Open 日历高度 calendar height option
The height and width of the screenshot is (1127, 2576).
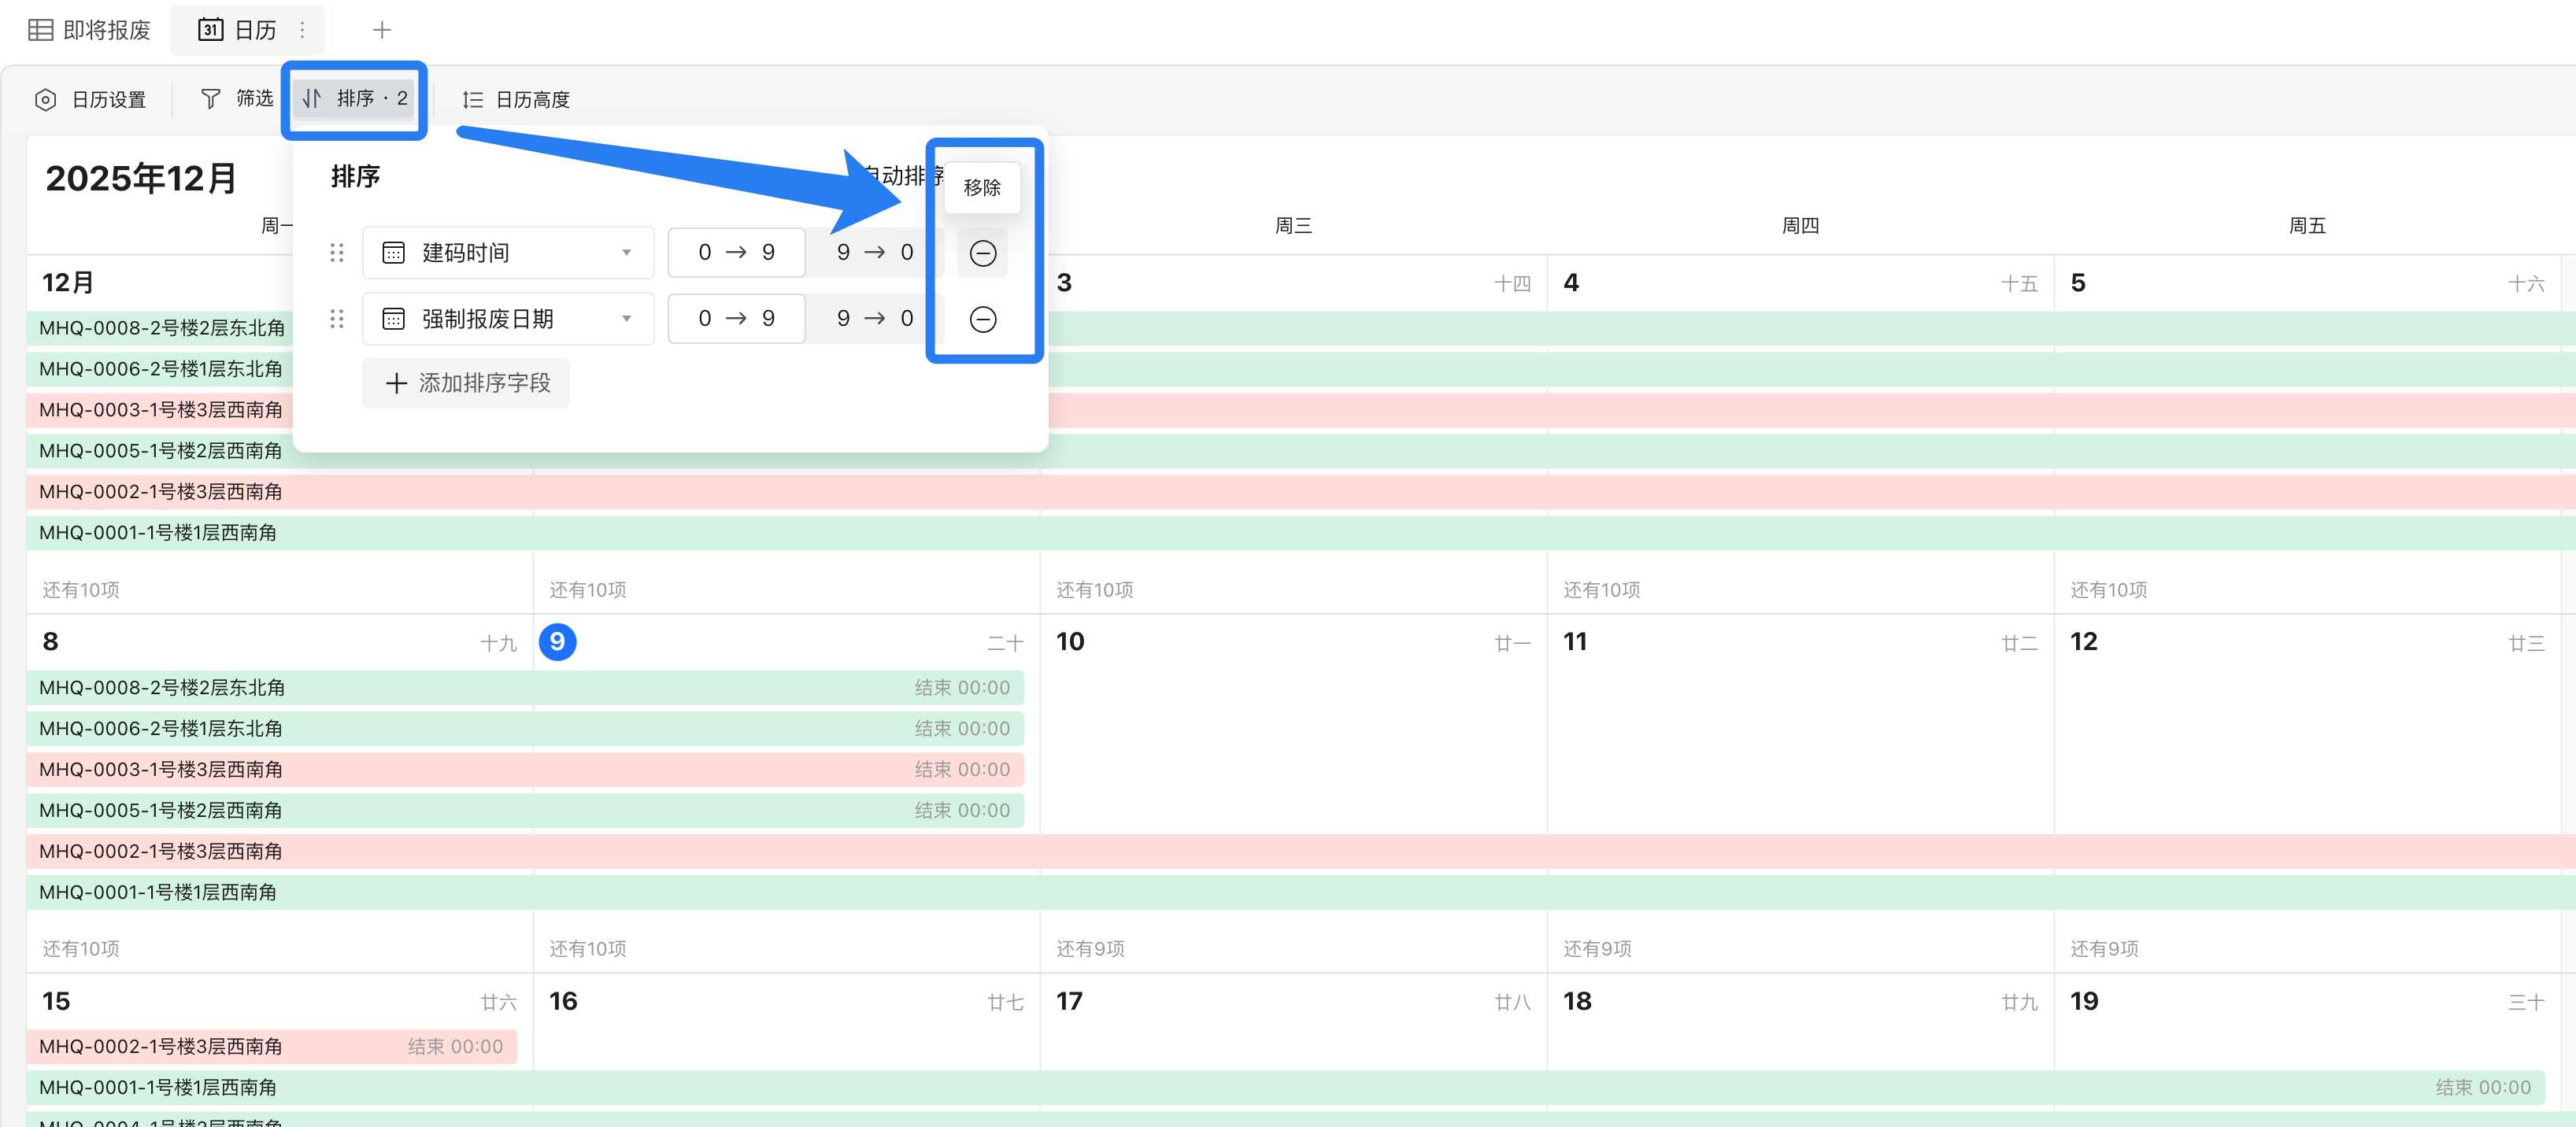click(x=516, y=99)
